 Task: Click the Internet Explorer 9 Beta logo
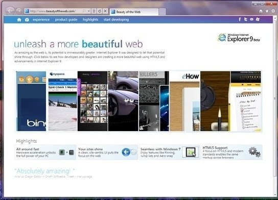pyautogui.click(x=239, y=38)
